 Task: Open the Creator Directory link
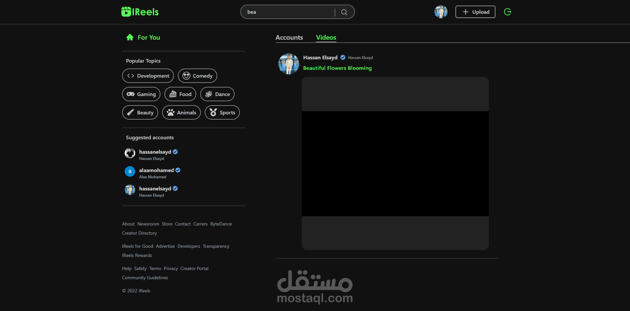[x=139, y=233]
